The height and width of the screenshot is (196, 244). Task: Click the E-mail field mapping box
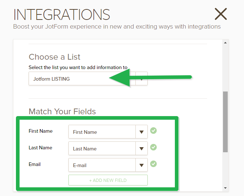pos(102,165)
